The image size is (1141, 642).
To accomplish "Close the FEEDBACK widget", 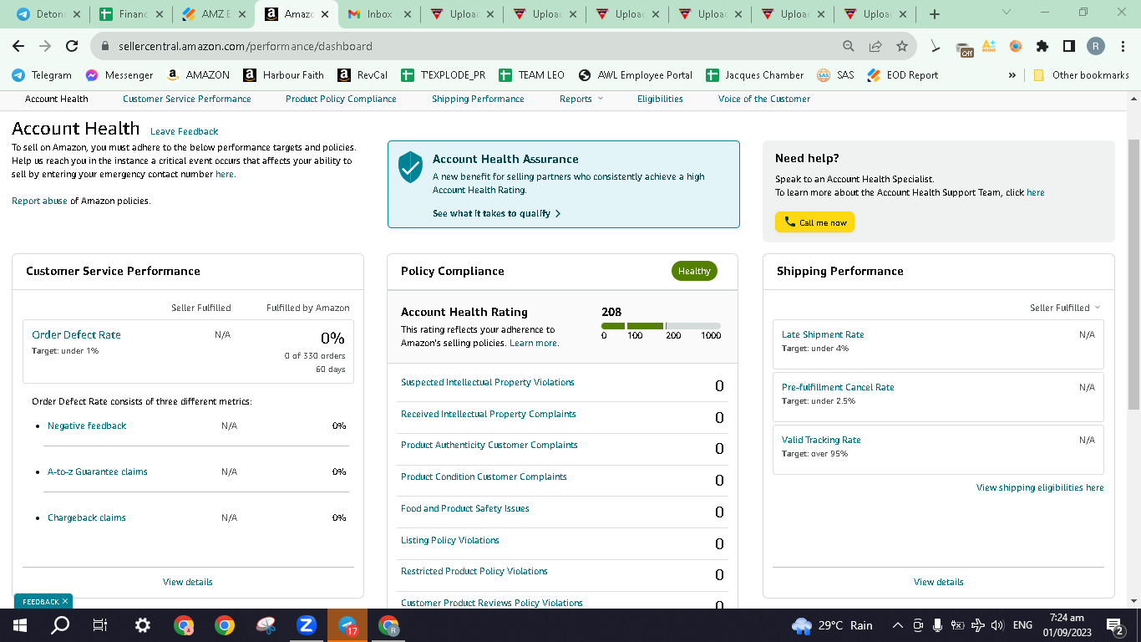I will [66, 601].
